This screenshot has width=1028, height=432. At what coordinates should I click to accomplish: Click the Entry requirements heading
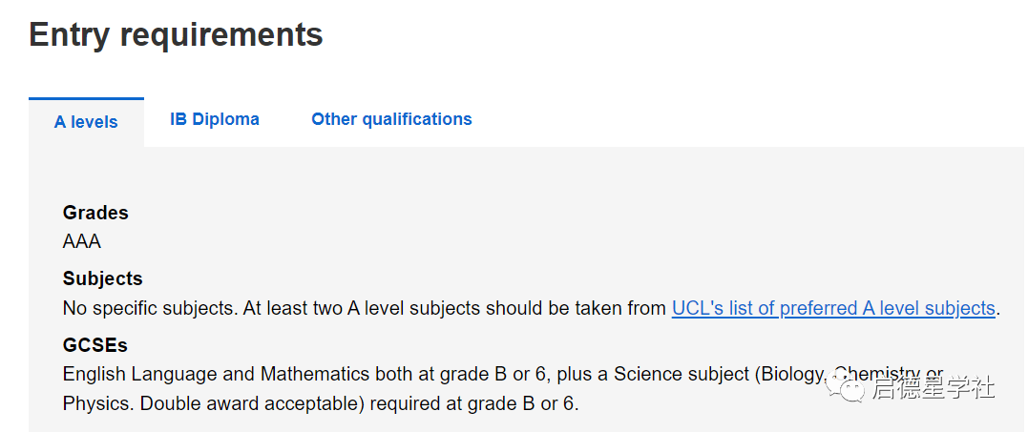(x=177, y=35)
